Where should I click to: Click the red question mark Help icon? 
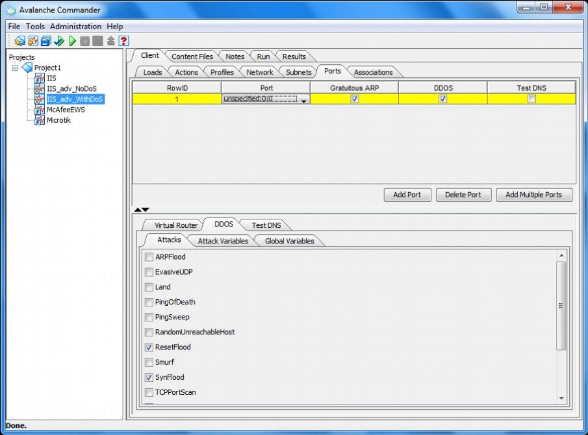(123, 41)
